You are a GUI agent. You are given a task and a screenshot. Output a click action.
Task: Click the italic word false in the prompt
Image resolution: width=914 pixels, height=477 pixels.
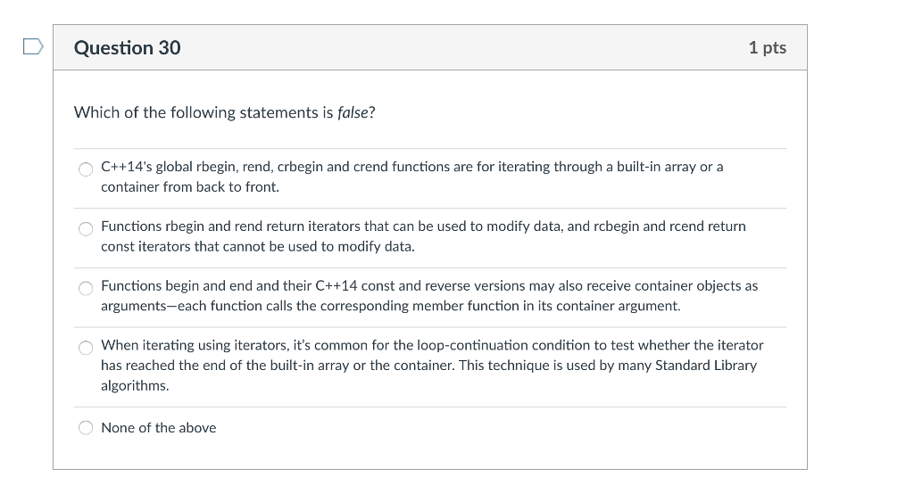pyautogui.click(x=353, y=112)
